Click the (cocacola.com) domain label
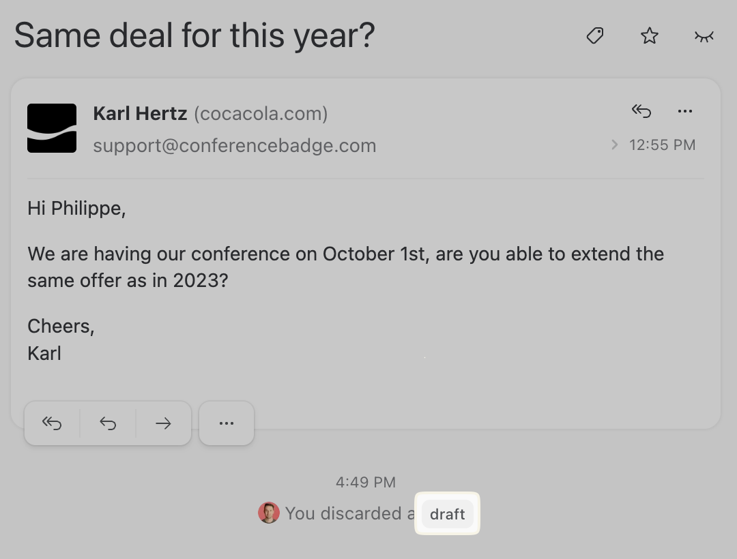The width and height of the screenshot is (737, 559). pos(261,113)
